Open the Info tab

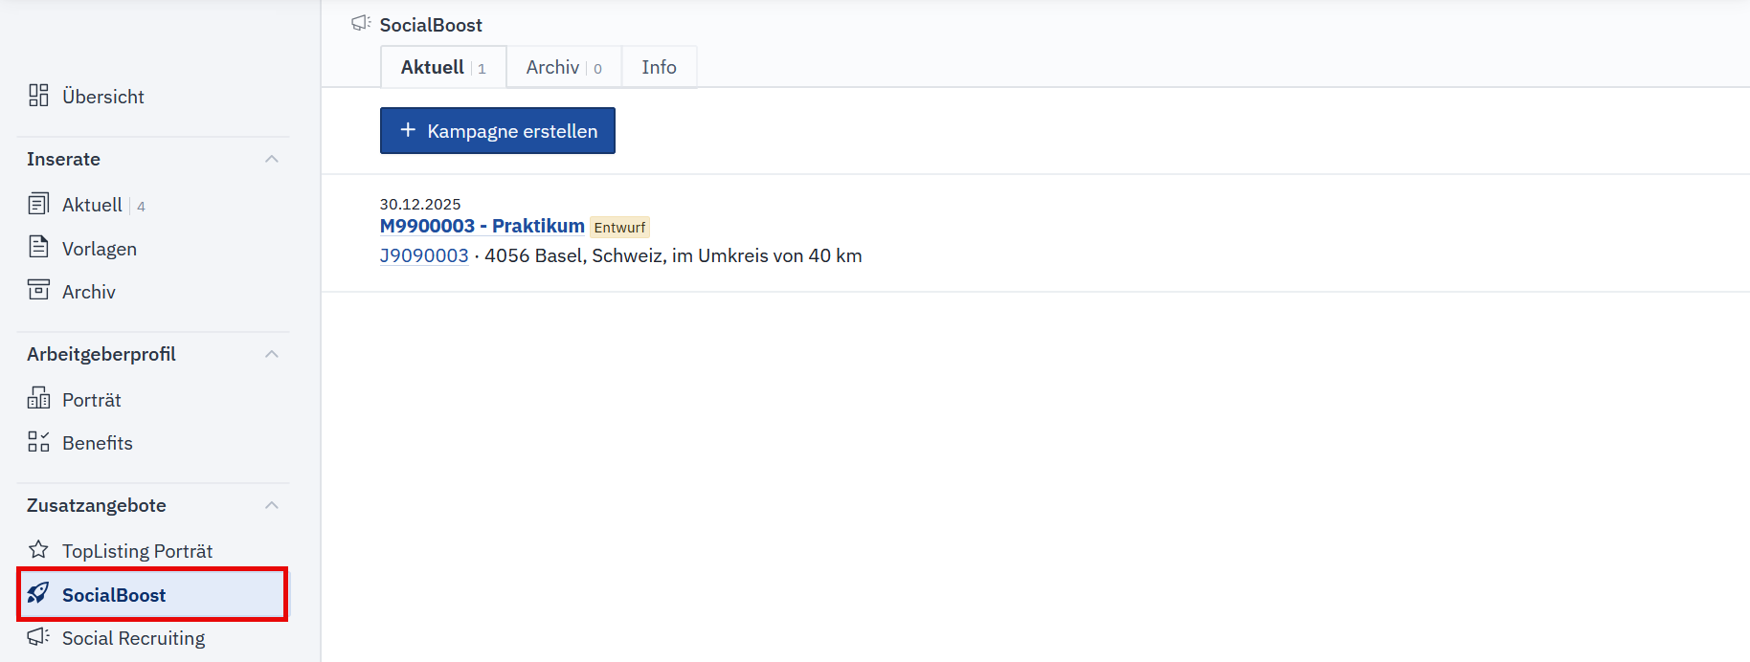point(659,67)
